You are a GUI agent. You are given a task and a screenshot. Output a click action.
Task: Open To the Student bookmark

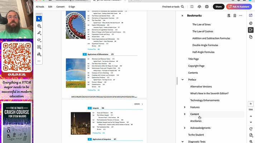pyautogui.click(x=196, y=135)
